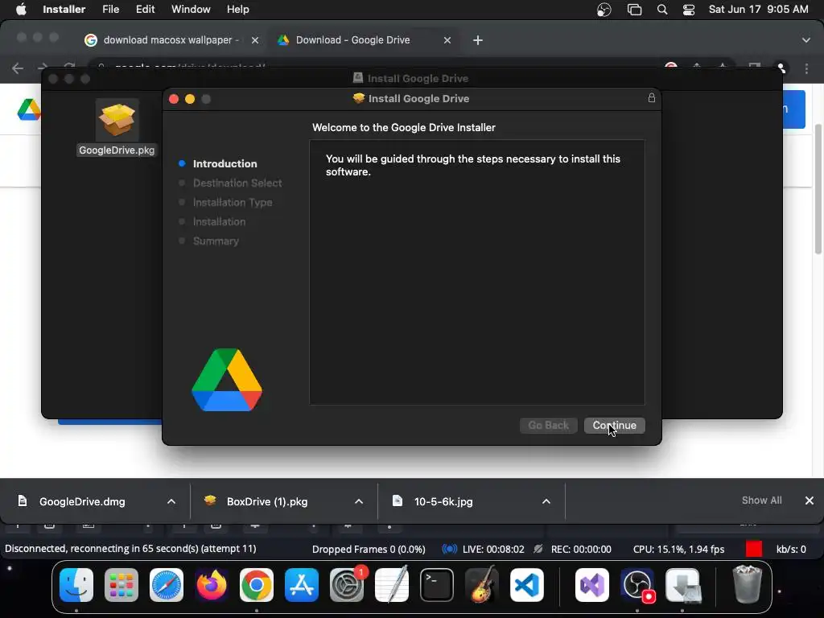Open OBS Studio from the Dock
The height and width of the screenshot is (618, 824).
[637, 585]
